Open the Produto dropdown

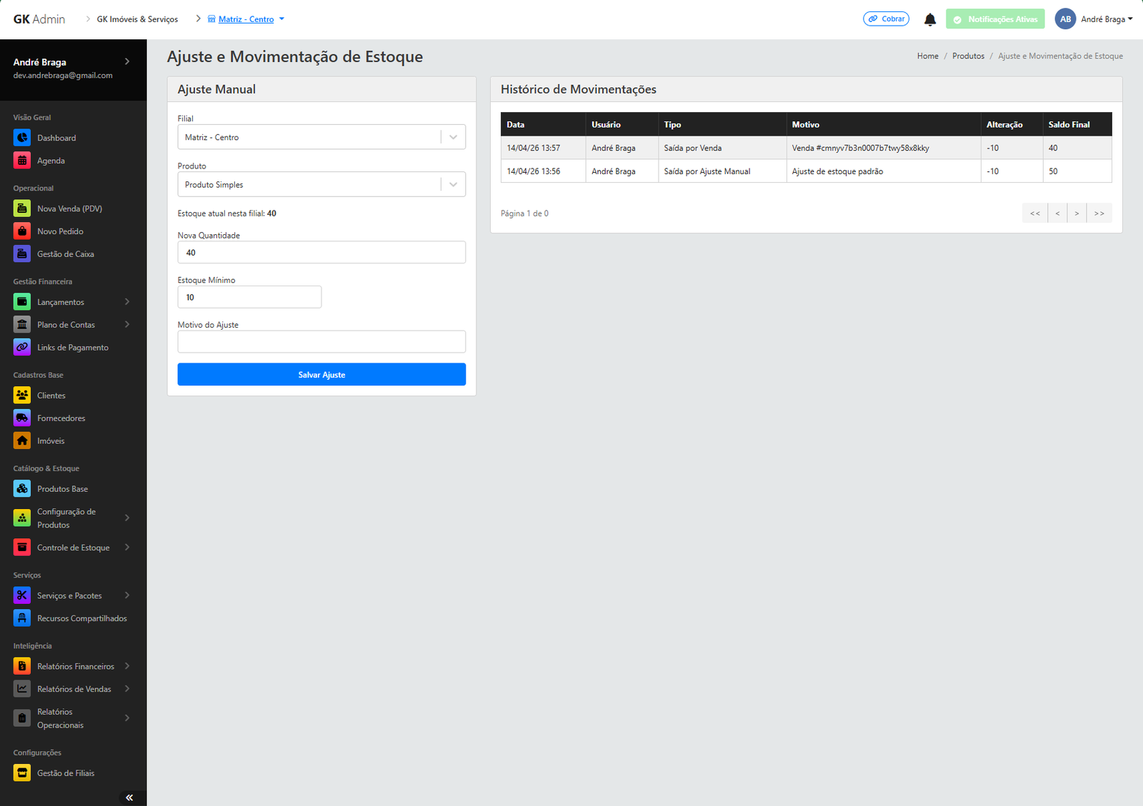tap(321, 185)
